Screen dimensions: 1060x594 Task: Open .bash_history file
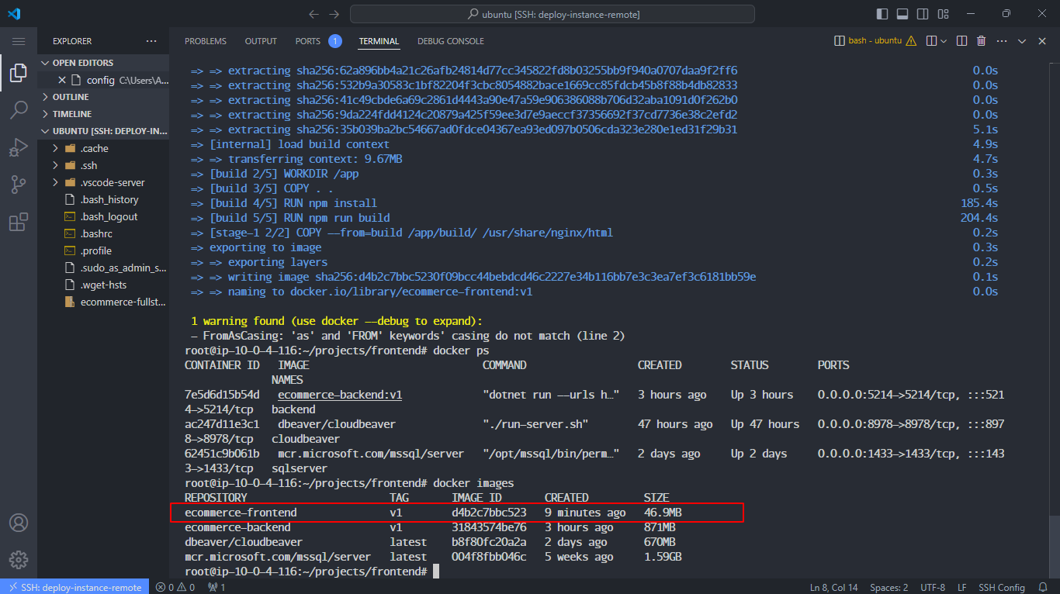coord(103,199)
